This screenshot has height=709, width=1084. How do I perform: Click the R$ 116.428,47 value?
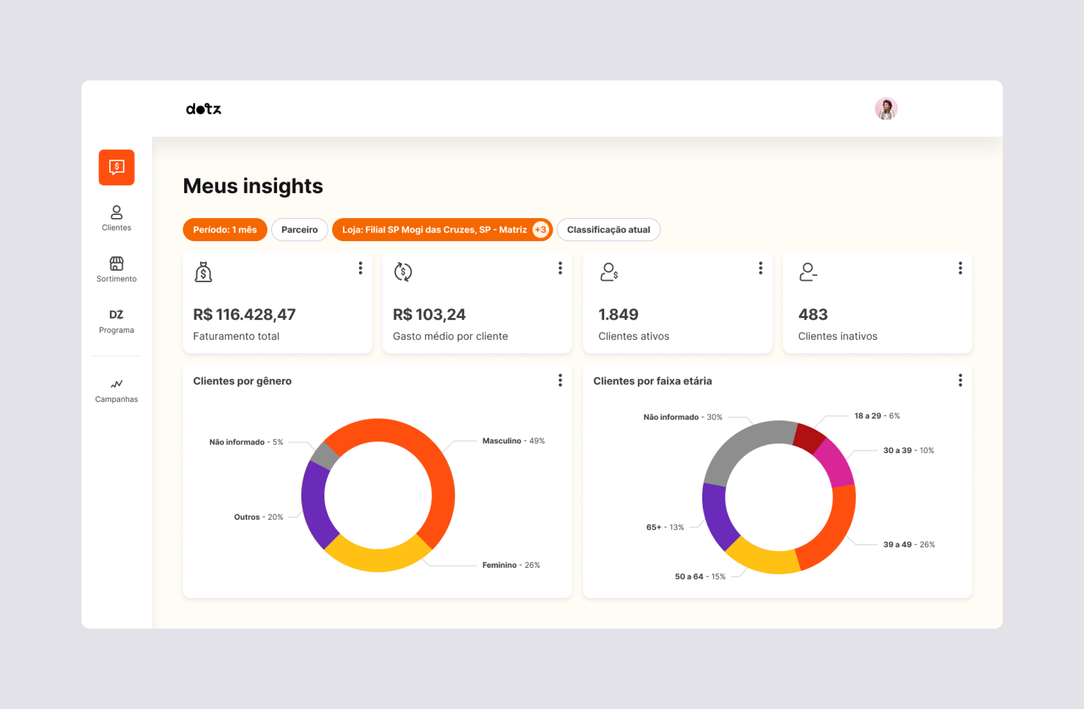click(x=244, y=315)
